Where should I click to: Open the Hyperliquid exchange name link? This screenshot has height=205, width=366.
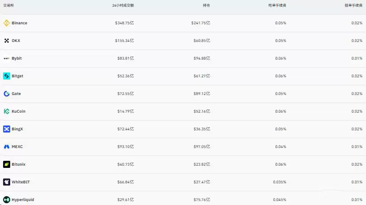(x=23, y=200)
